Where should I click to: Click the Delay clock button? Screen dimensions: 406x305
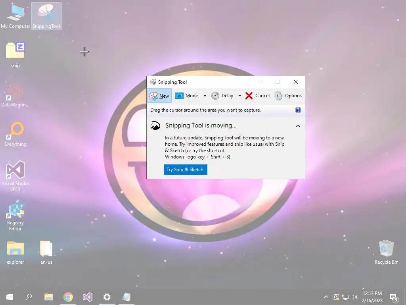pyautogui.click(x=222, y=96)
